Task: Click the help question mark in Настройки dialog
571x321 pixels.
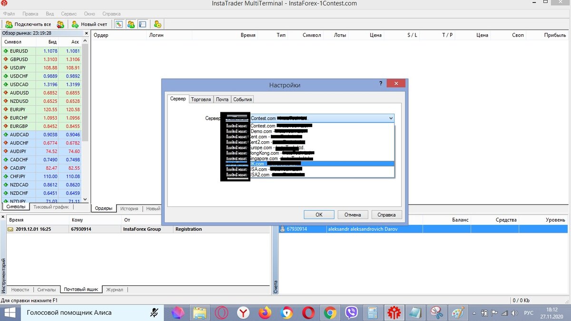Action: (381, 83)
